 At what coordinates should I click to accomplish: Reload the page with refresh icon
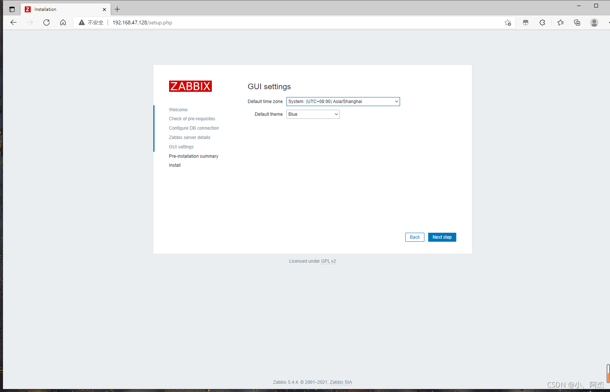click(x=46, y=22)
